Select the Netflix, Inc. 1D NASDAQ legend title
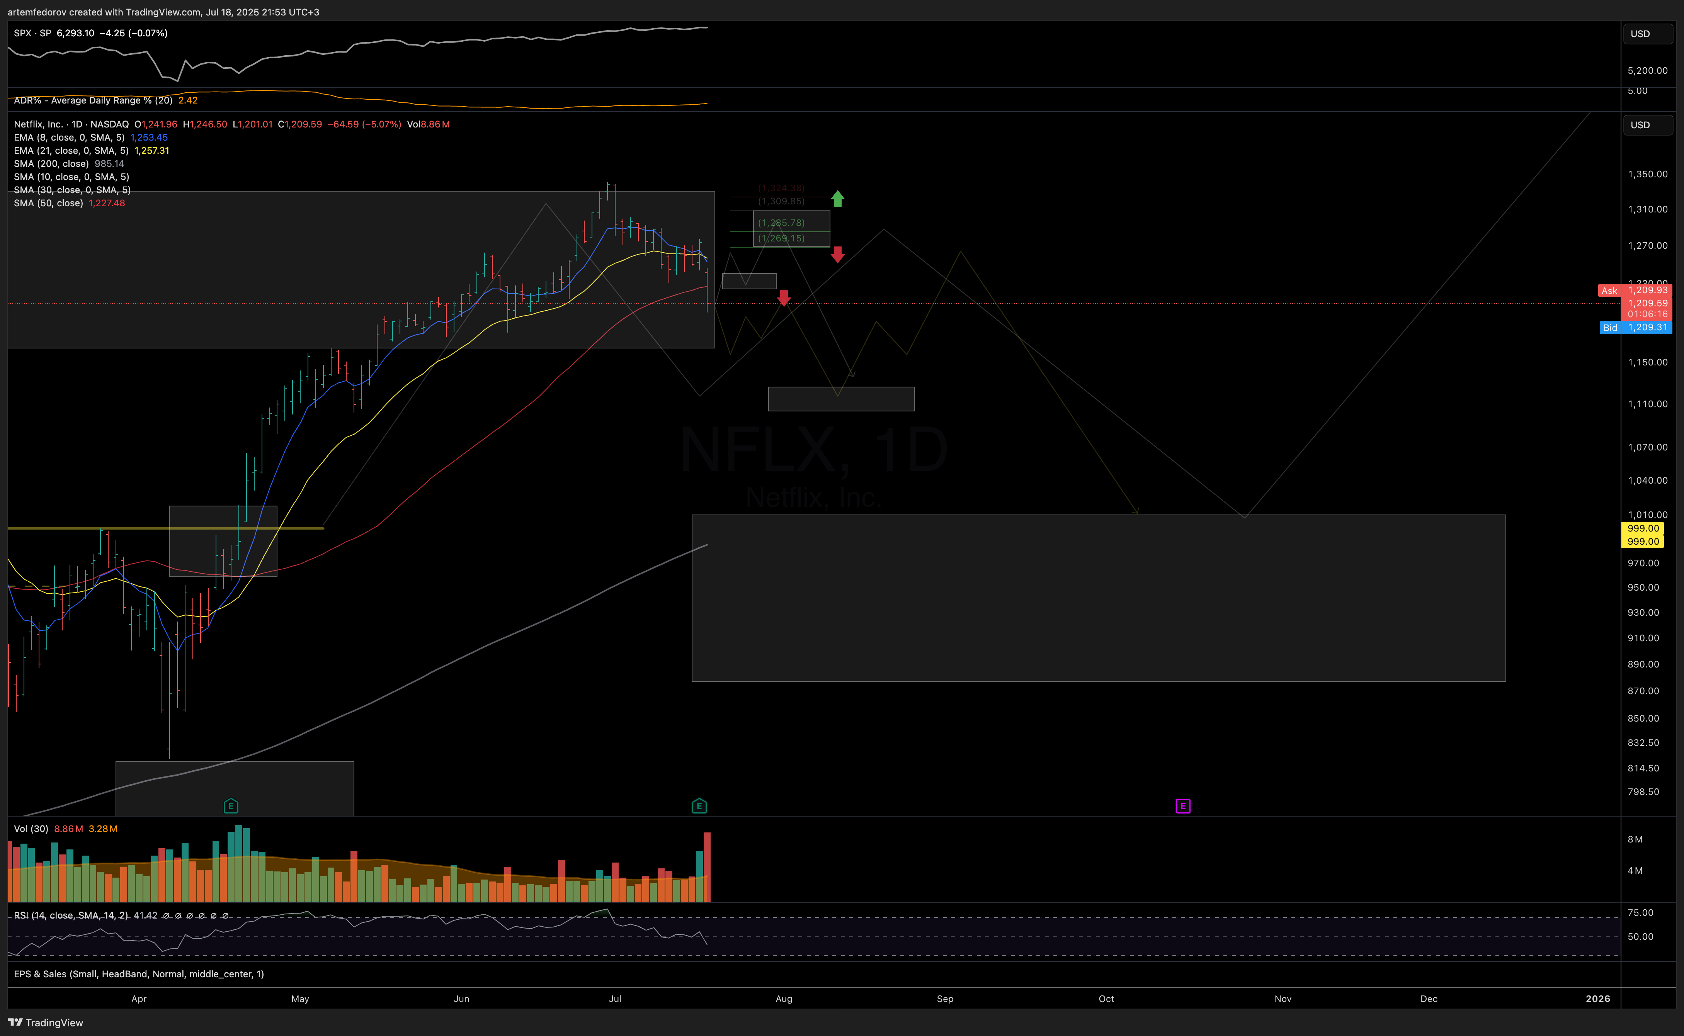Image resolution: width=1684 pixels, height=1036 pixels. point(71,124)
